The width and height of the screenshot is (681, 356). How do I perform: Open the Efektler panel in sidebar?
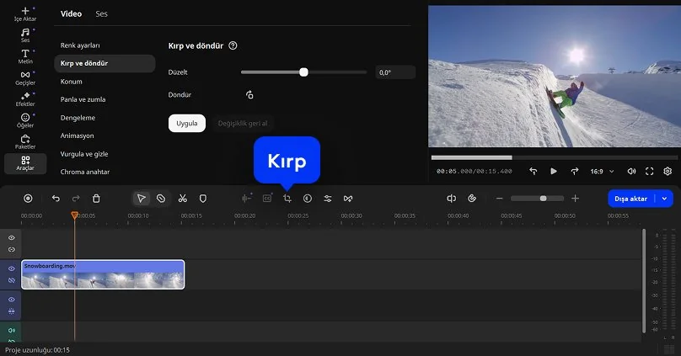pos(25,98)
